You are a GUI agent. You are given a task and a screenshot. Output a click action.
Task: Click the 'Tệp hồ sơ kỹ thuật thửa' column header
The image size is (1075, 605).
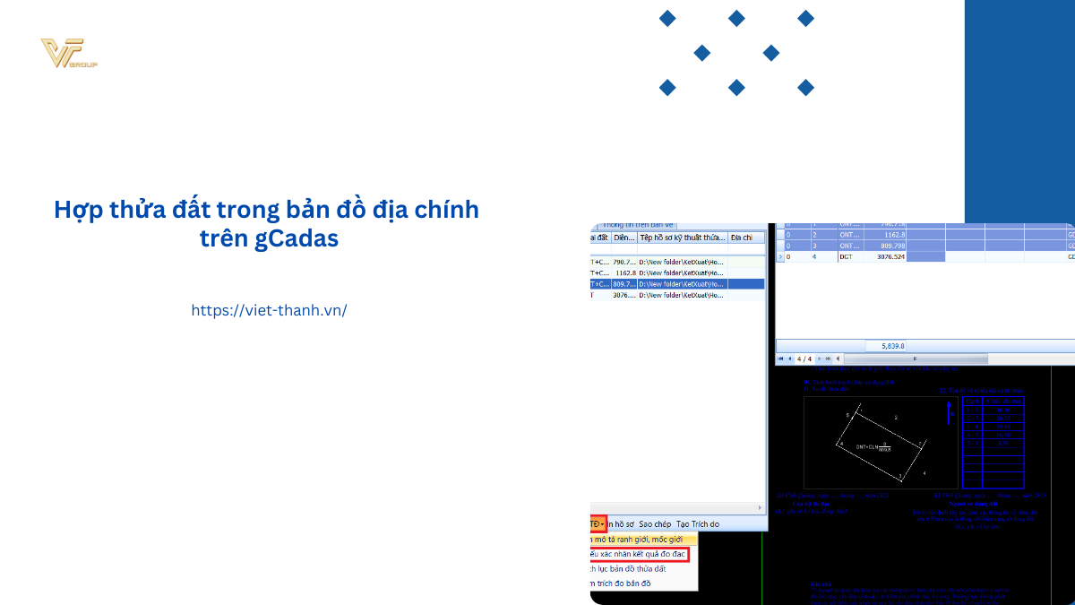point(681,238)
